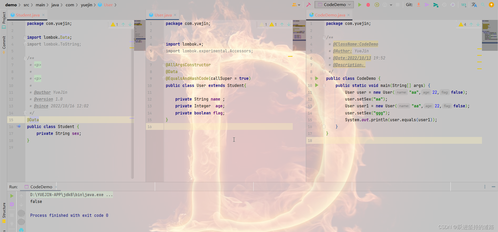Click 'src' in the breadcrumb path
The width and height of the screenshot is (498, 232).
[x=26, y=5]
